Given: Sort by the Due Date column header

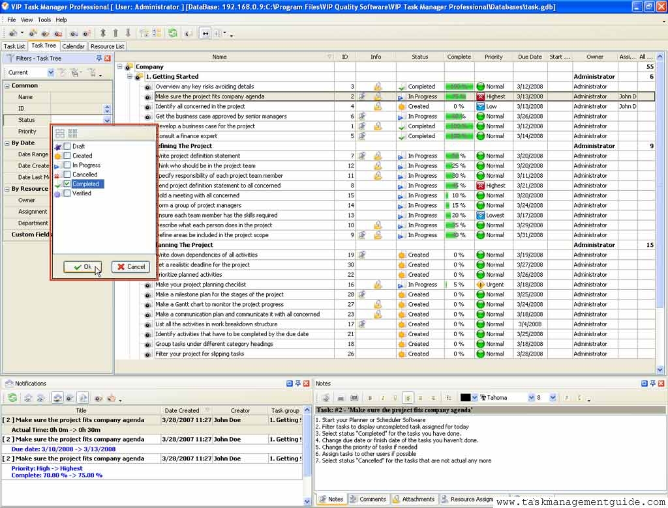Looking at the screenshot, I should pyautogui.click(x=530, y=57).
